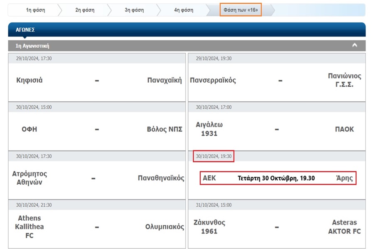Open the Παναθηναϊκός team link

161,178
